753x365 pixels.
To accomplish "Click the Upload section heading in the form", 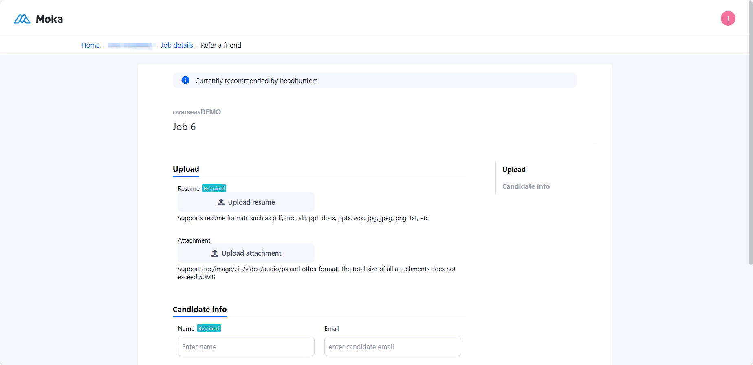I will [x=186, y=169].
